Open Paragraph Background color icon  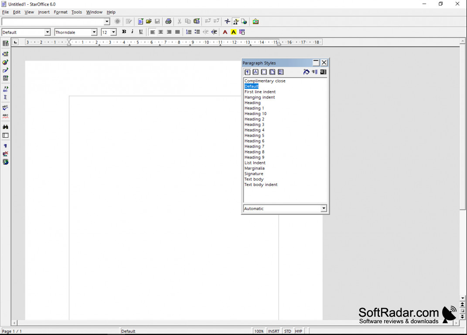point(242,32)
